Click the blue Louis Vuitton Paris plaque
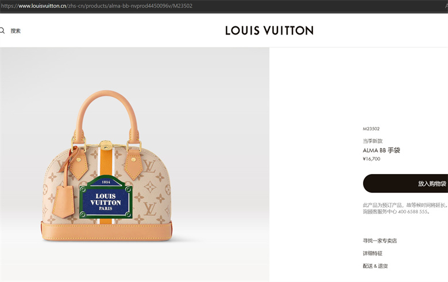 [106, 198]
